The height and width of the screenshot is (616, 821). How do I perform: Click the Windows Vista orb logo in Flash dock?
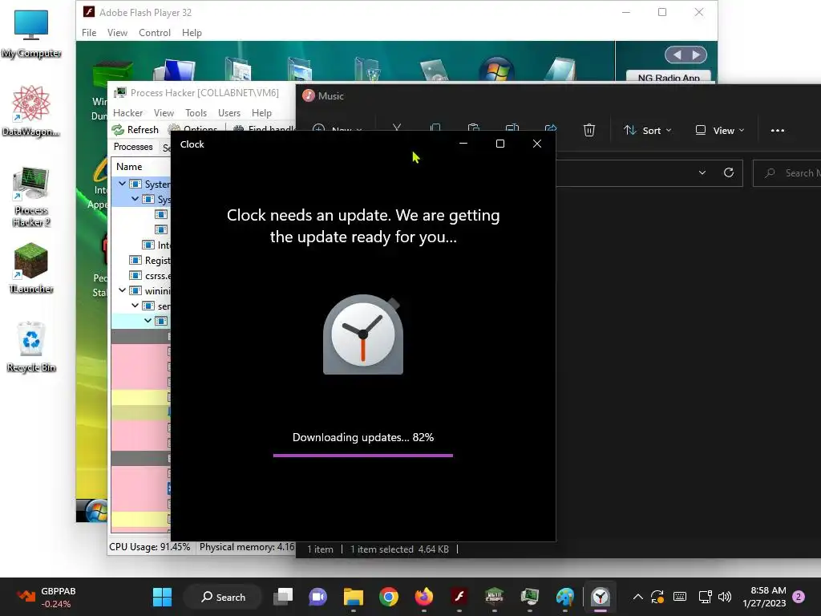coord(496,69)
